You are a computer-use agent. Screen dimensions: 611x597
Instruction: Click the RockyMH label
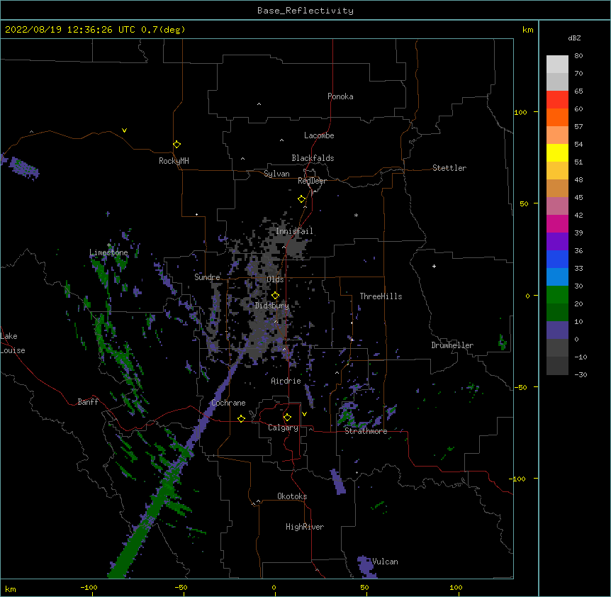(x=174, y=161)
